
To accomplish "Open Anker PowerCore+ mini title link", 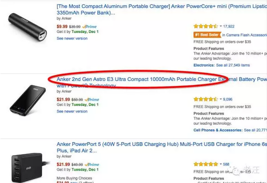I will pos(162,10).
